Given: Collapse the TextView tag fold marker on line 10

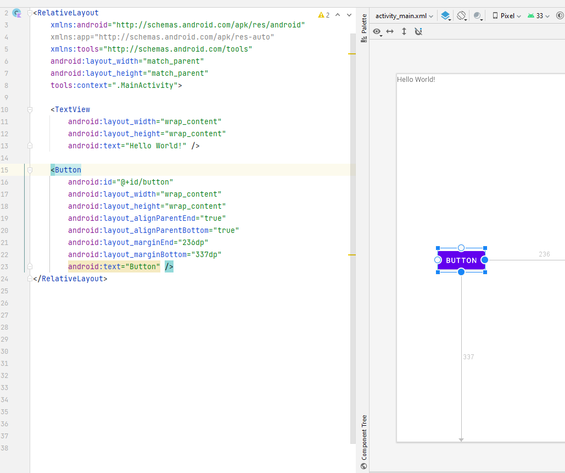Looking at the screenshot, I should click(30, 110).
